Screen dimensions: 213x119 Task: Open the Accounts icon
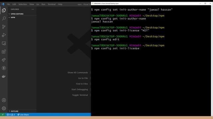tap(4, 100)
